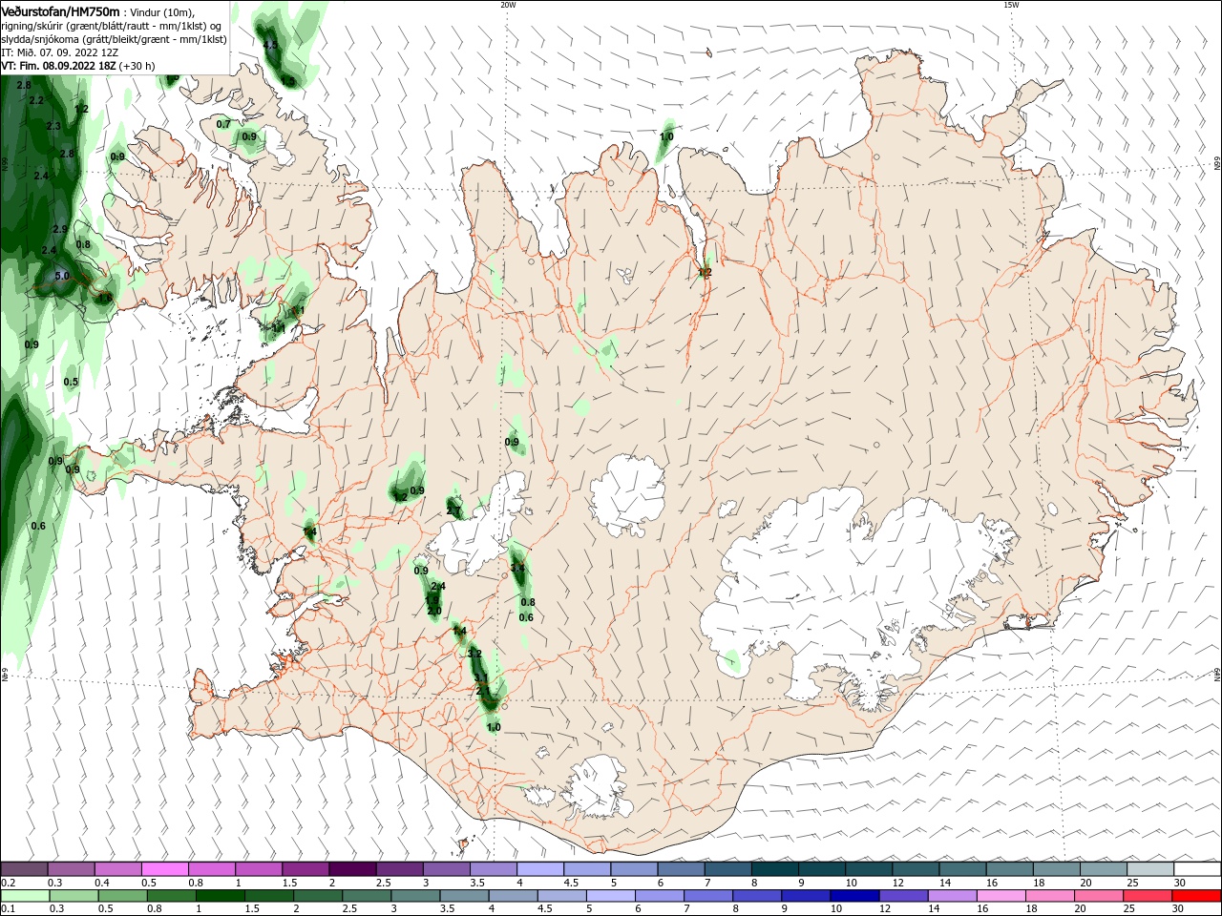
Task: Select the light gray 25 snow legend swatch
Action: click(1150, 869)
